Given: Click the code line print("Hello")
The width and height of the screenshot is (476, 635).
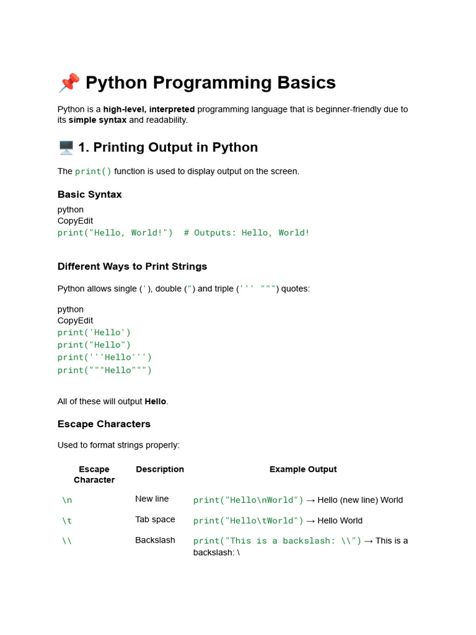Looking at the screenshot, I should 94,345.
